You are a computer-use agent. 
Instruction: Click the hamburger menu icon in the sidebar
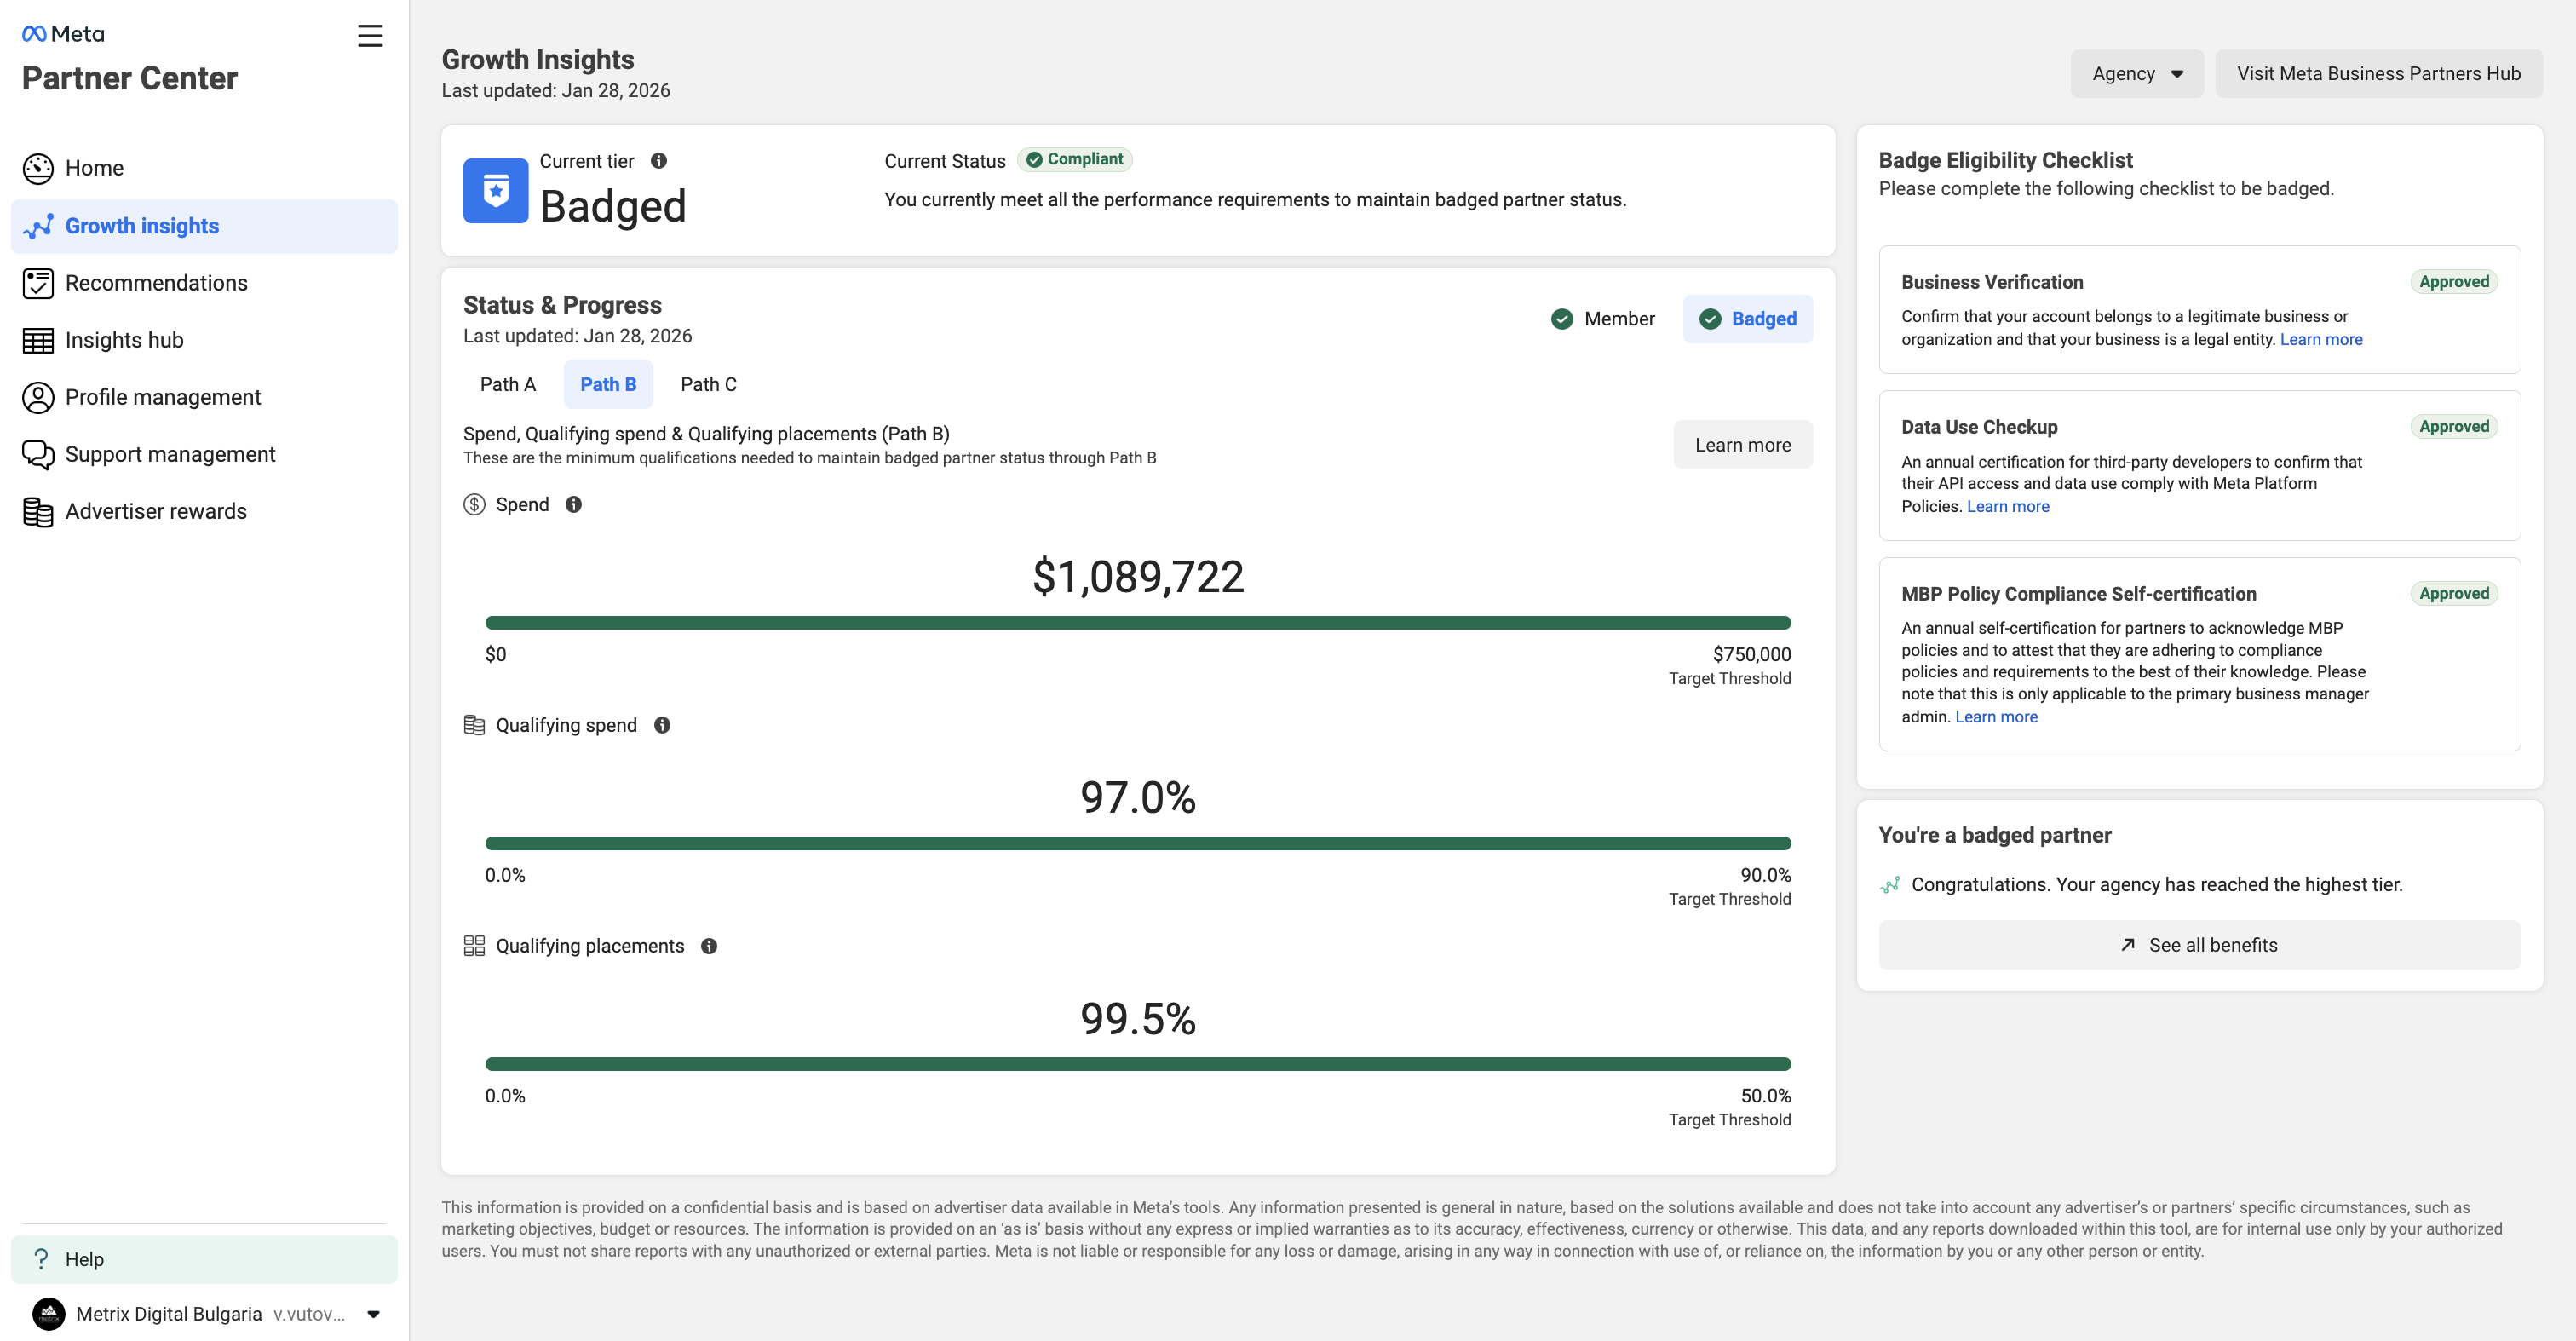pos(370,36)
